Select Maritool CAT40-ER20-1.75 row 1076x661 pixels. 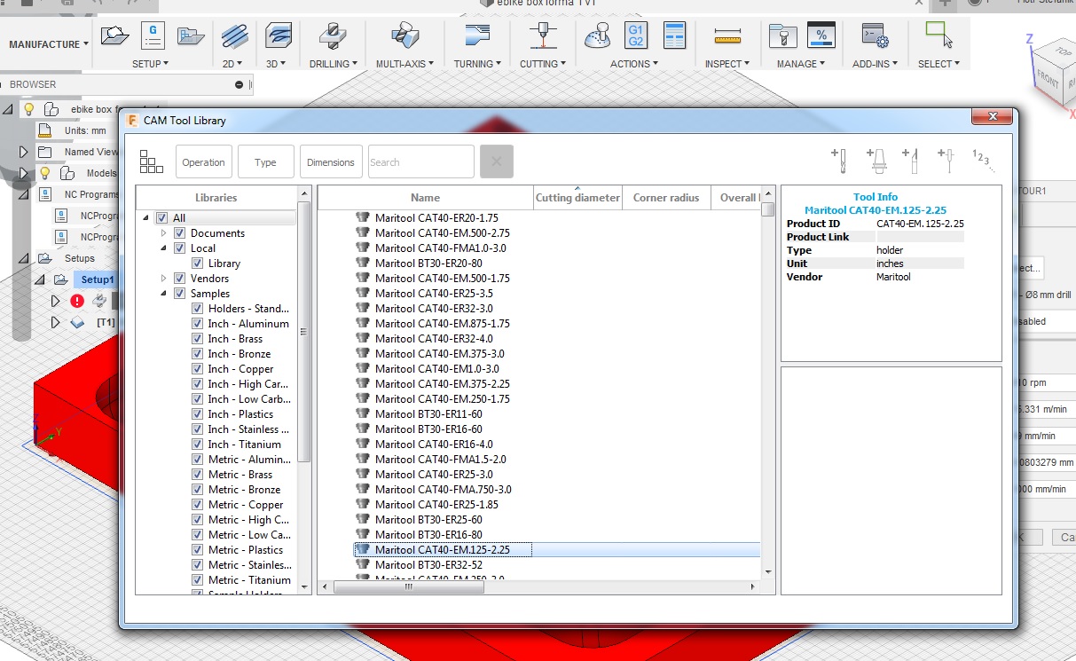pyautogui.click(x=557, y=218)
